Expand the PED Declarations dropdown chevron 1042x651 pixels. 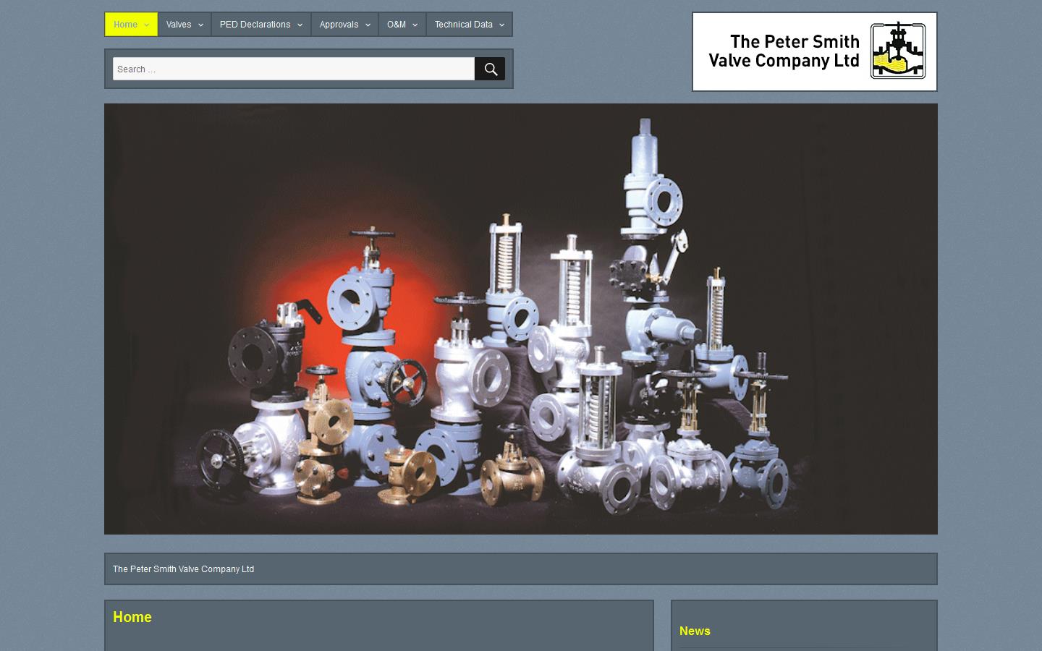(x=301, y=24)
